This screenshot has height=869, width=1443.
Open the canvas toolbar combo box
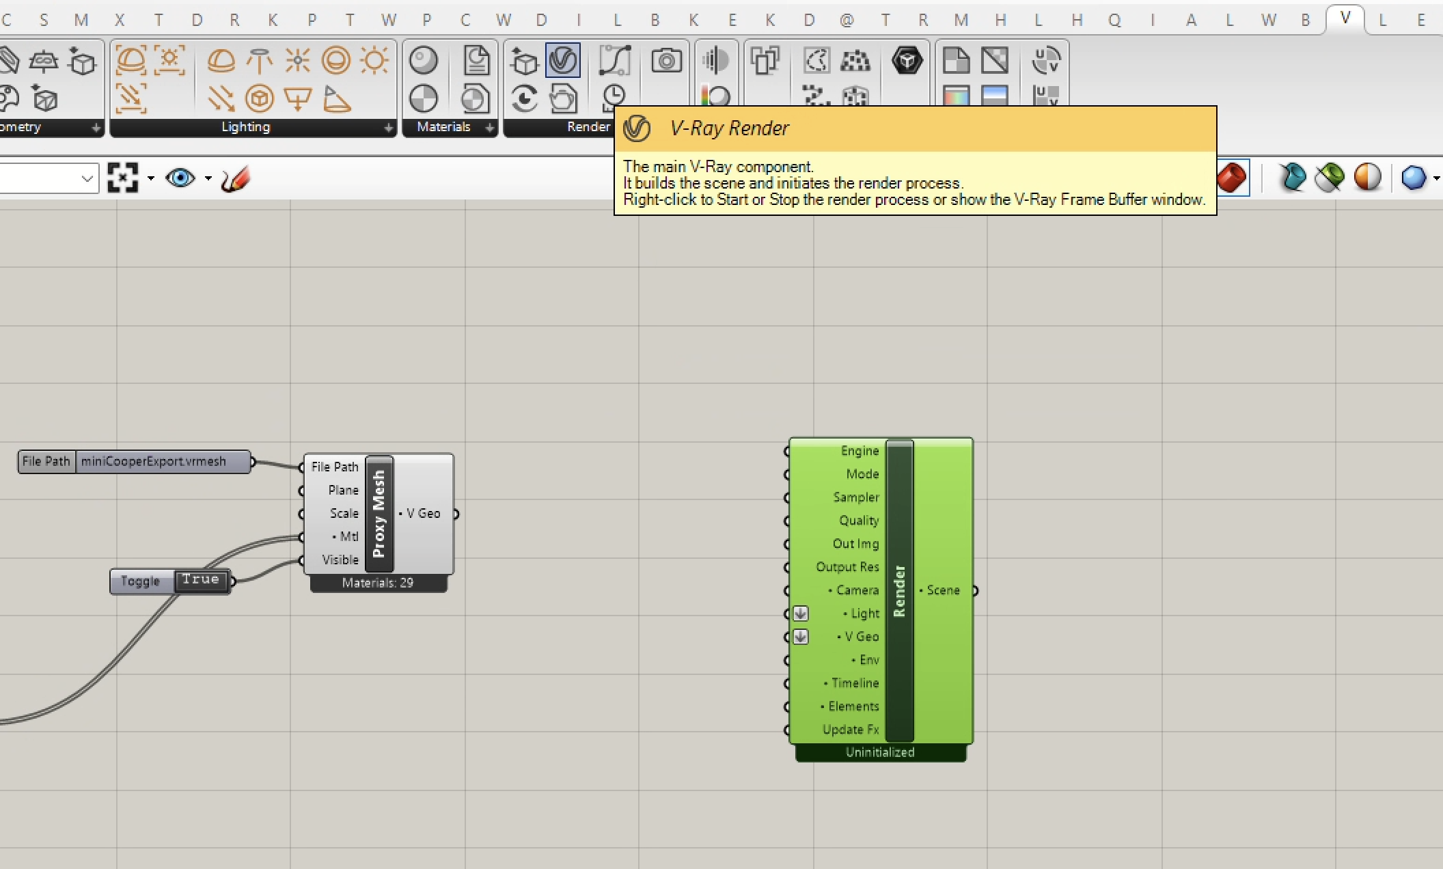point(49,178)
